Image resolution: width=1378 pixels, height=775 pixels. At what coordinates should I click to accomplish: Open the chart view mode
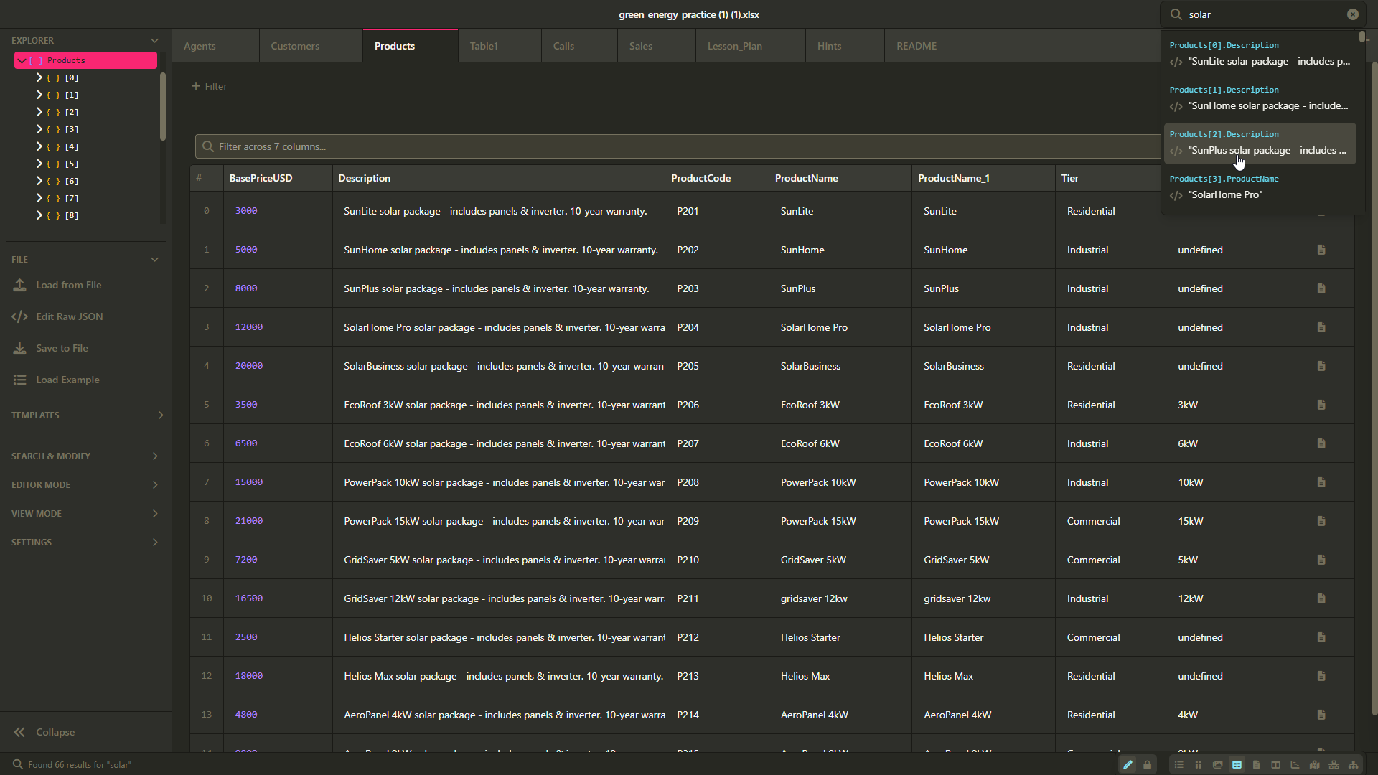pyautogui.click(x=1295, y=765)
